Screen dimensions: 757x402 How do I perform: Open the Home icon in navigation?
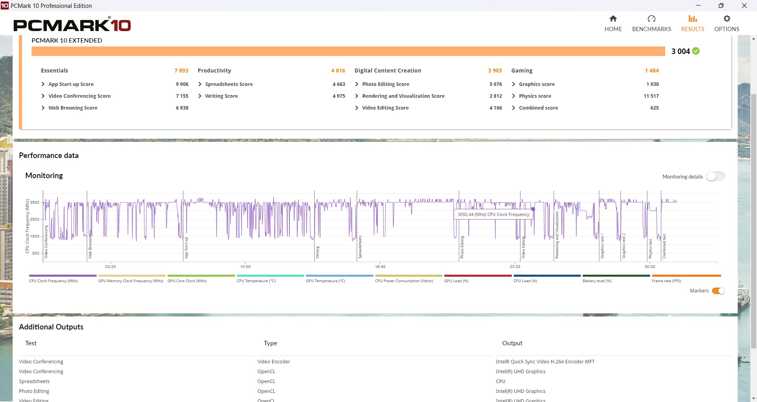click(x=613, y=19)
